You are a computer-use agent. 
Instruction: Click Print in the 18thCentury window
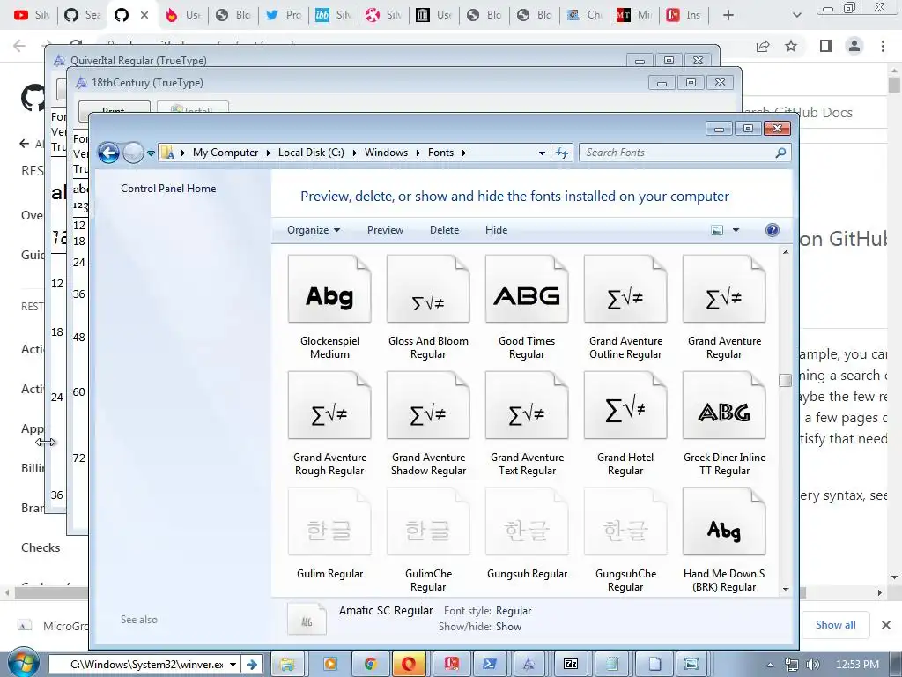[x=114, y=109]
